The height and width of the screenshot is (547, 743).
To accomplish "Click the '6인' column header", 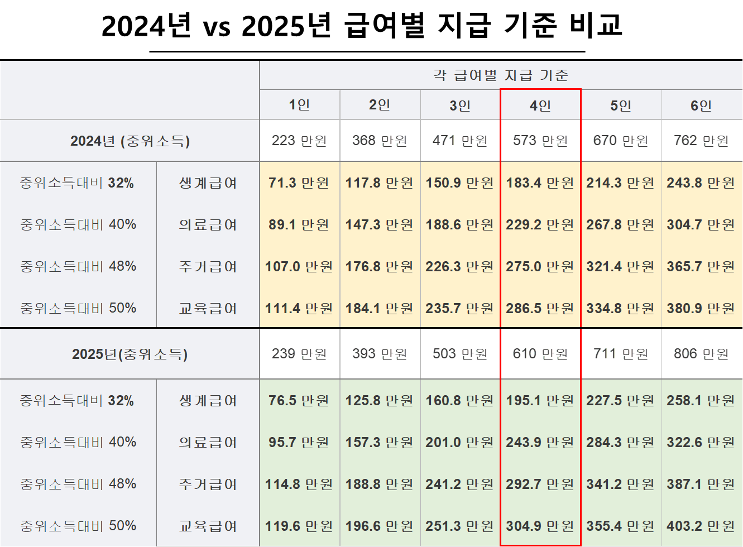I will pos(701,105).
